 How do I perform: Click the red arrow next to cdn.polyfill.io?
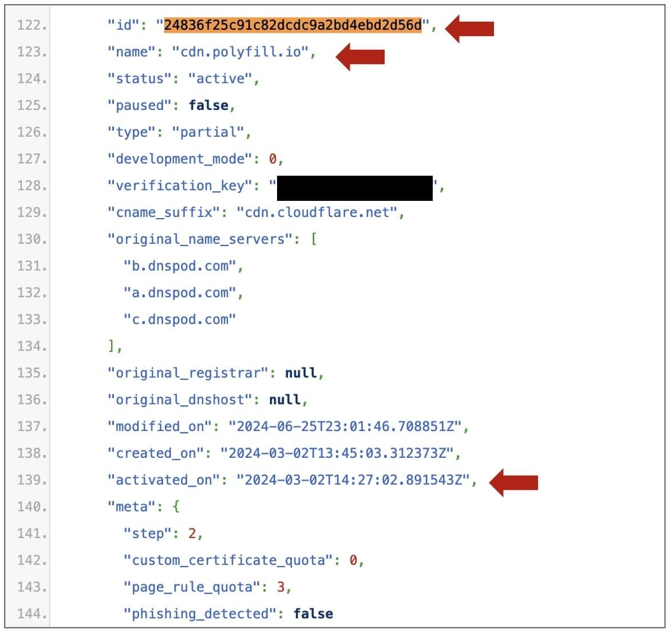pos(360,57)
